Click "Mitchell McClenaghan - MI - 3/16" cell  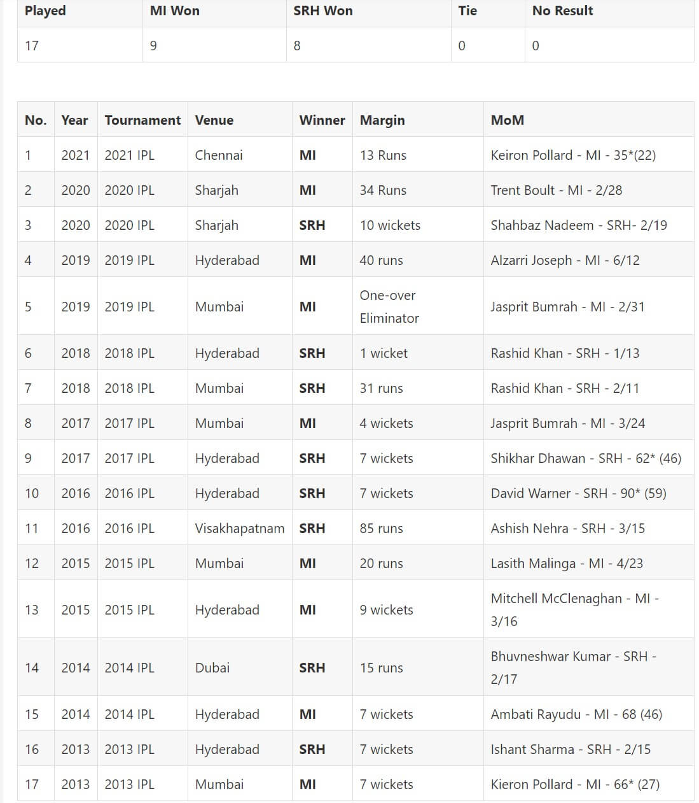(x=588, y=609)
